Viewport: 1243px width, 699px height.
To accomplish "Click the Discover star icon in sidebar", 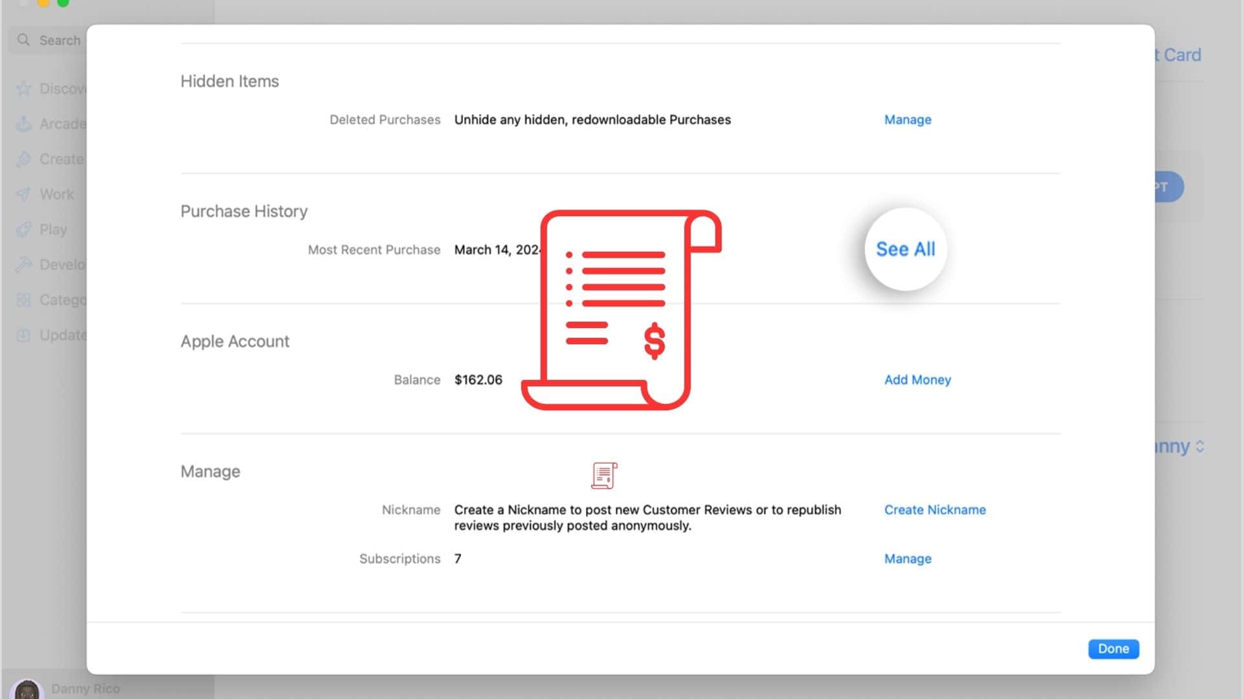I will (x=23, y=89).
